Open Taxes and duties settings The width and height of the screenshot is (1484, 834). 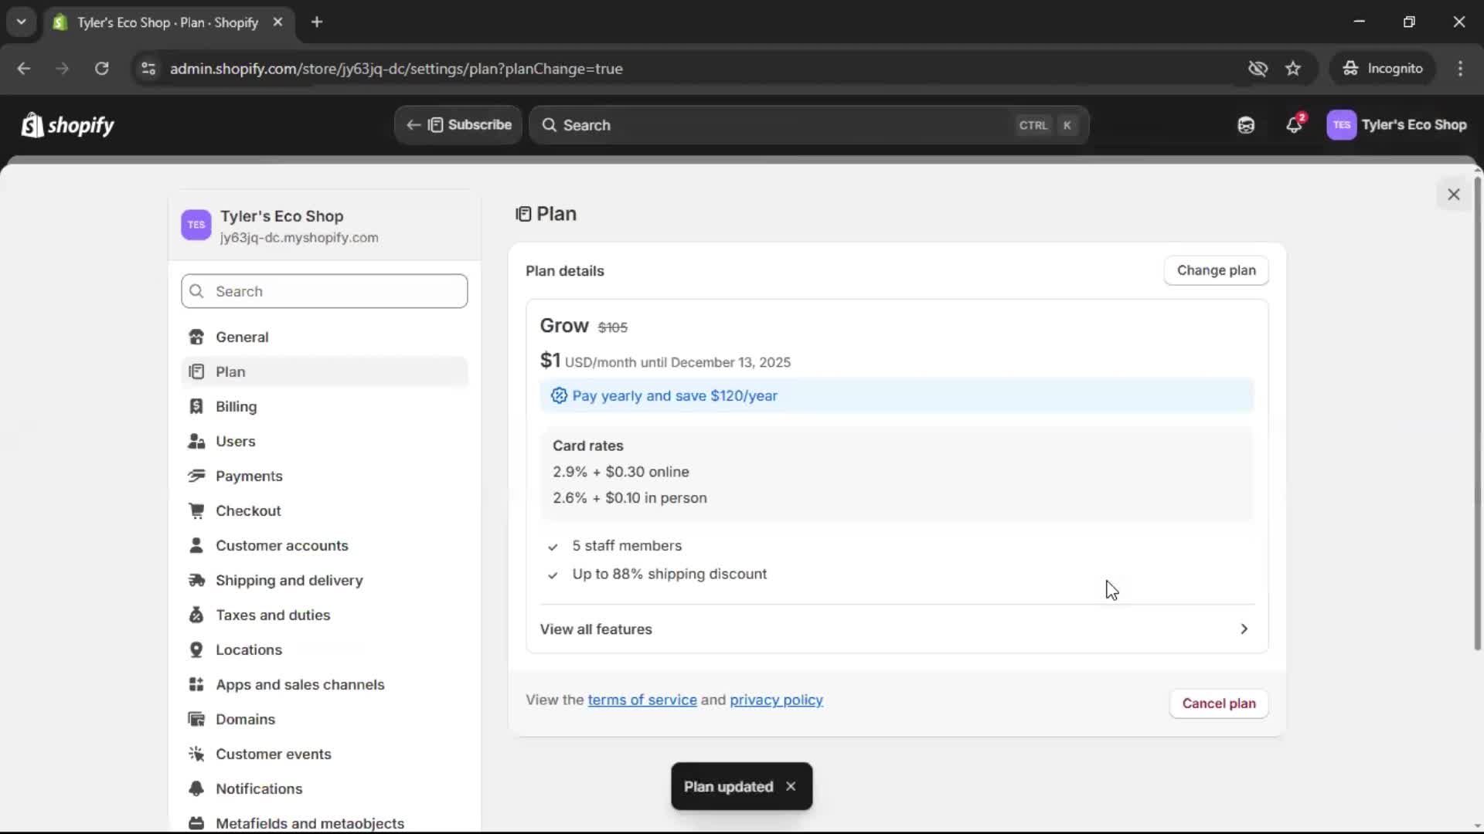(325, 615)
